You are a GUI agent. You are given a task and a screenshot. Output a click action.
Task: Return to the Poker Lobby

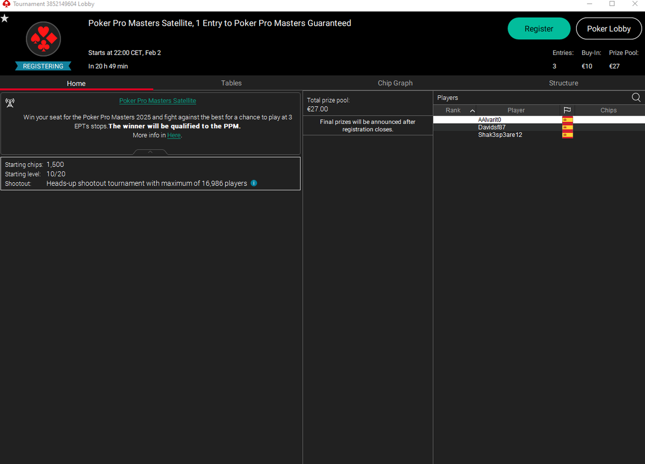pyautogui.click(x=608, y=28)
